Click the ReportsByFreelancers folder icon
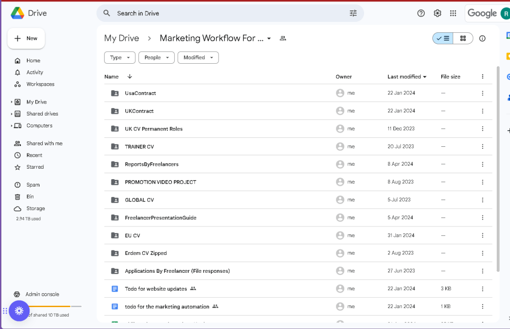 click(x=115, y=164)
